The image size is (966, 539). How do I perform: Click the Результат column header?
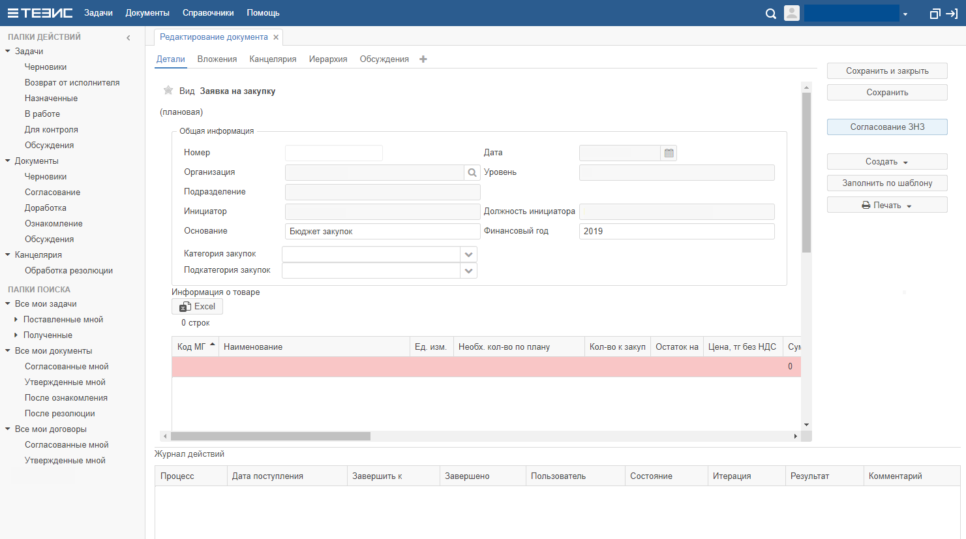point(824,476)
